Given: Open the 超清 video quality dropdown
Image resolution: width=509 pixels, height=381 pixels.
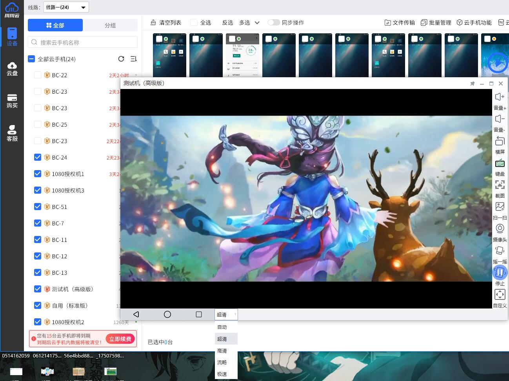Looking at the screenshot, I should 226,314.
